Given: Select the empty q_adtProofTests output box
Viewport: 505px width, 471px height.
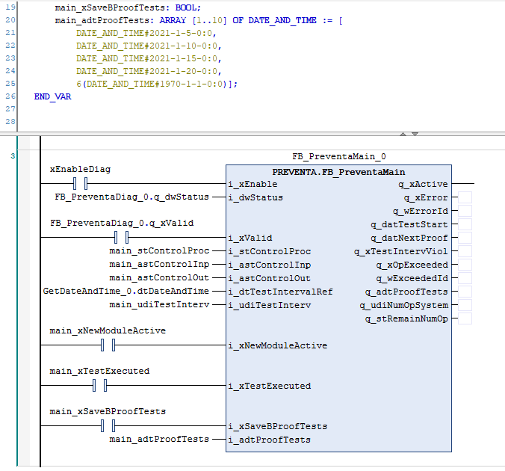Looking at the screenshot, I should tap(465, 292).
